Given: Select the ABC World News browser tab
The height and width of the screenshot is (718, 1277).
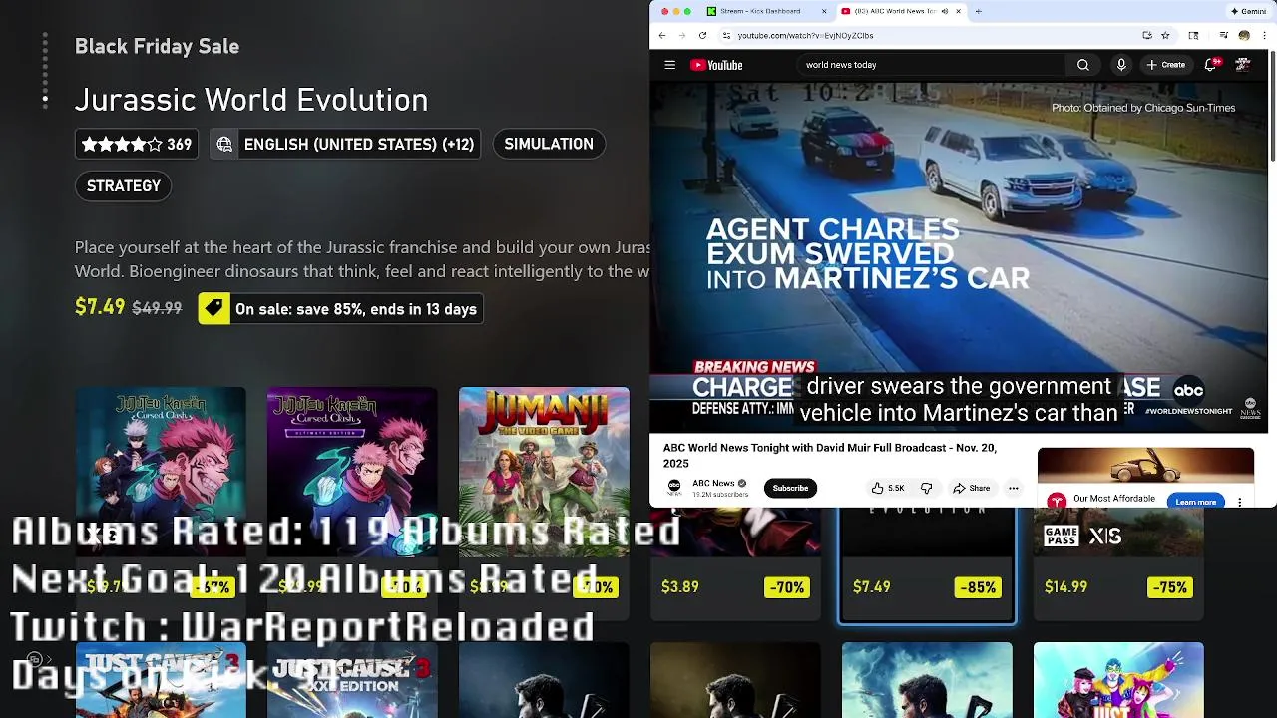Looking at the screenshot, I should point(902,11).
